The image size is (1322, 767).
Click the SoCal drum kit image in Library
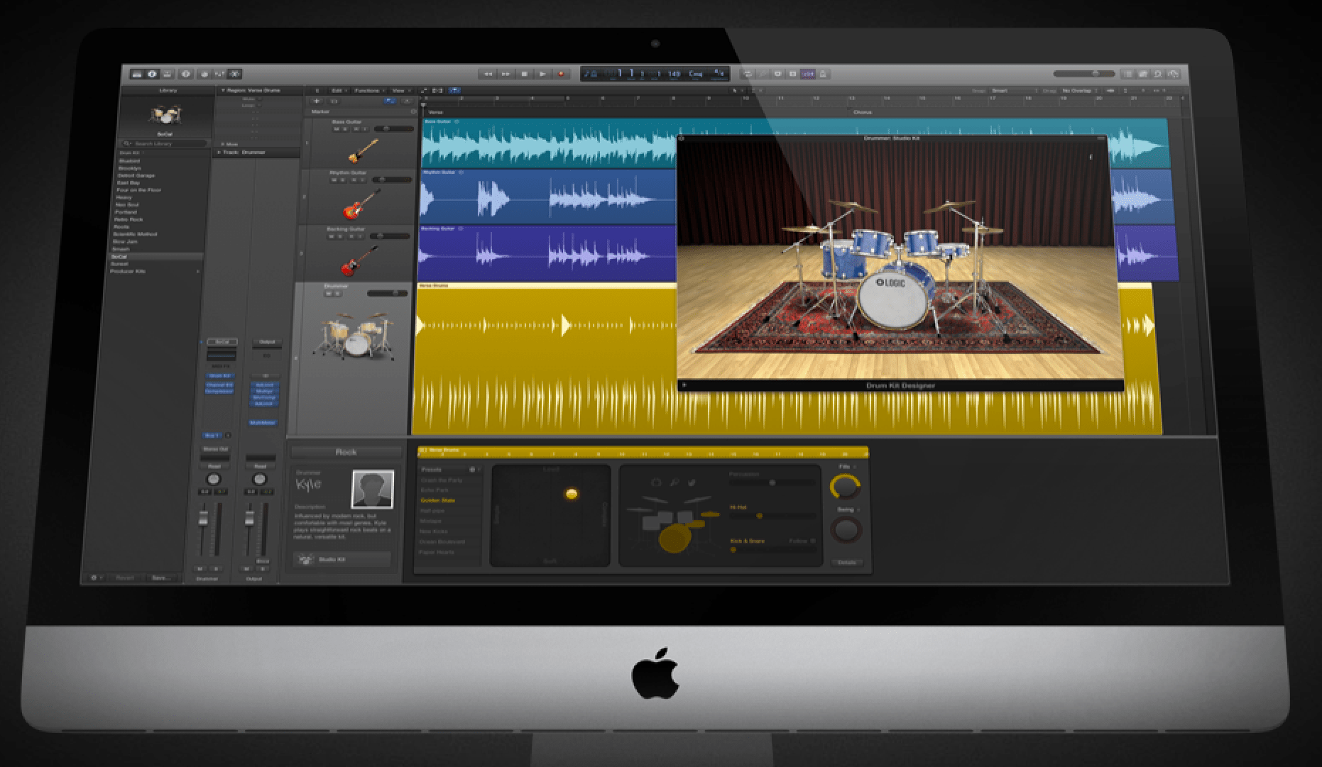165,115
